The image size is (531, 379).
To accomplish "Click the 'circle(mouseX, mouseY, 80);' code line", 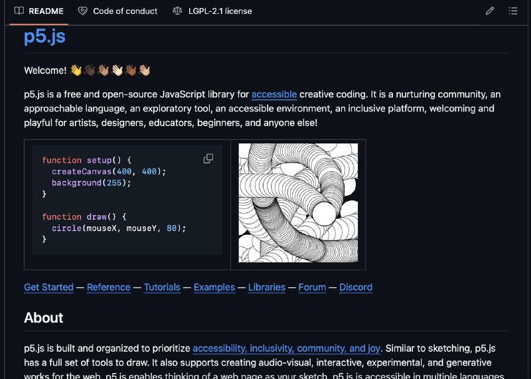I will point(119,228).
